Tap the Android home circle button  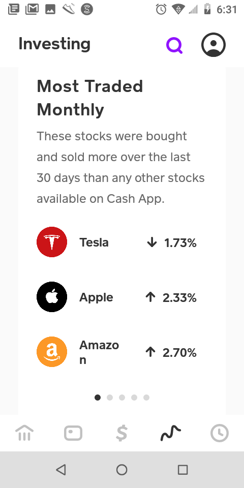pyautogui.click(x=121, y=470)
